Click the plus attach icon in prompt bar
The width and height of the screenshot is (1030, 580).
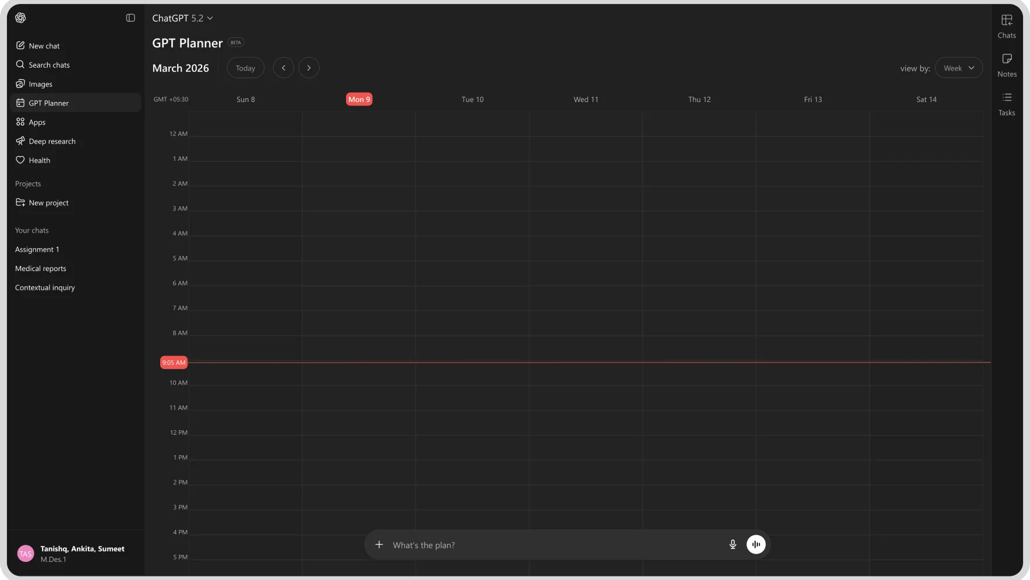point(379,544)
